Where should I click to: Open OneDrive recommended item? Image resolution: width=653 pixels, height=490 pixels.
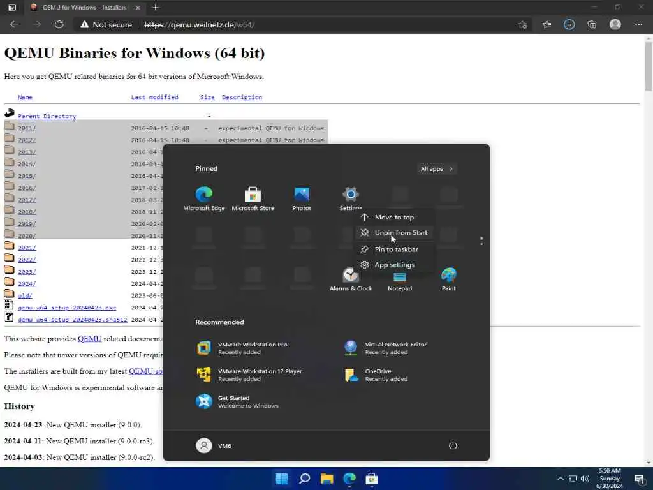tap(376, 375)
